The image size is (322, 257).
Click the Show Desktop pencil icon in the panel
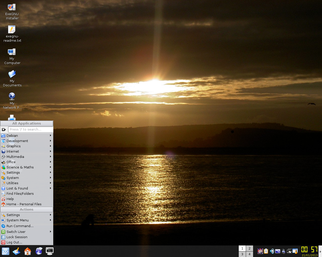(16, 251)
